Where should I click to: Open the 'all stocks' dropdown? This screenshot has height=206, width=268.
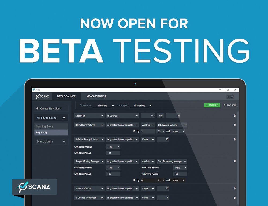tap(104, 106)
